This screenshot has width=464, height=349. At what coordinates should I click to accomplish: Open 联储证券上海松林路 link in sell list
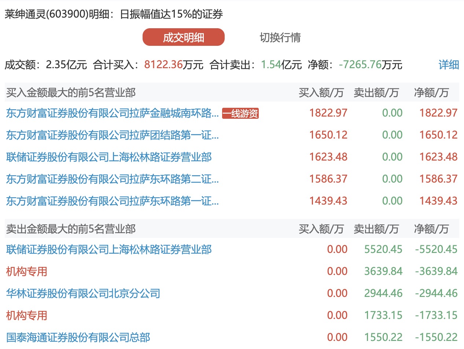coord(109,250)
